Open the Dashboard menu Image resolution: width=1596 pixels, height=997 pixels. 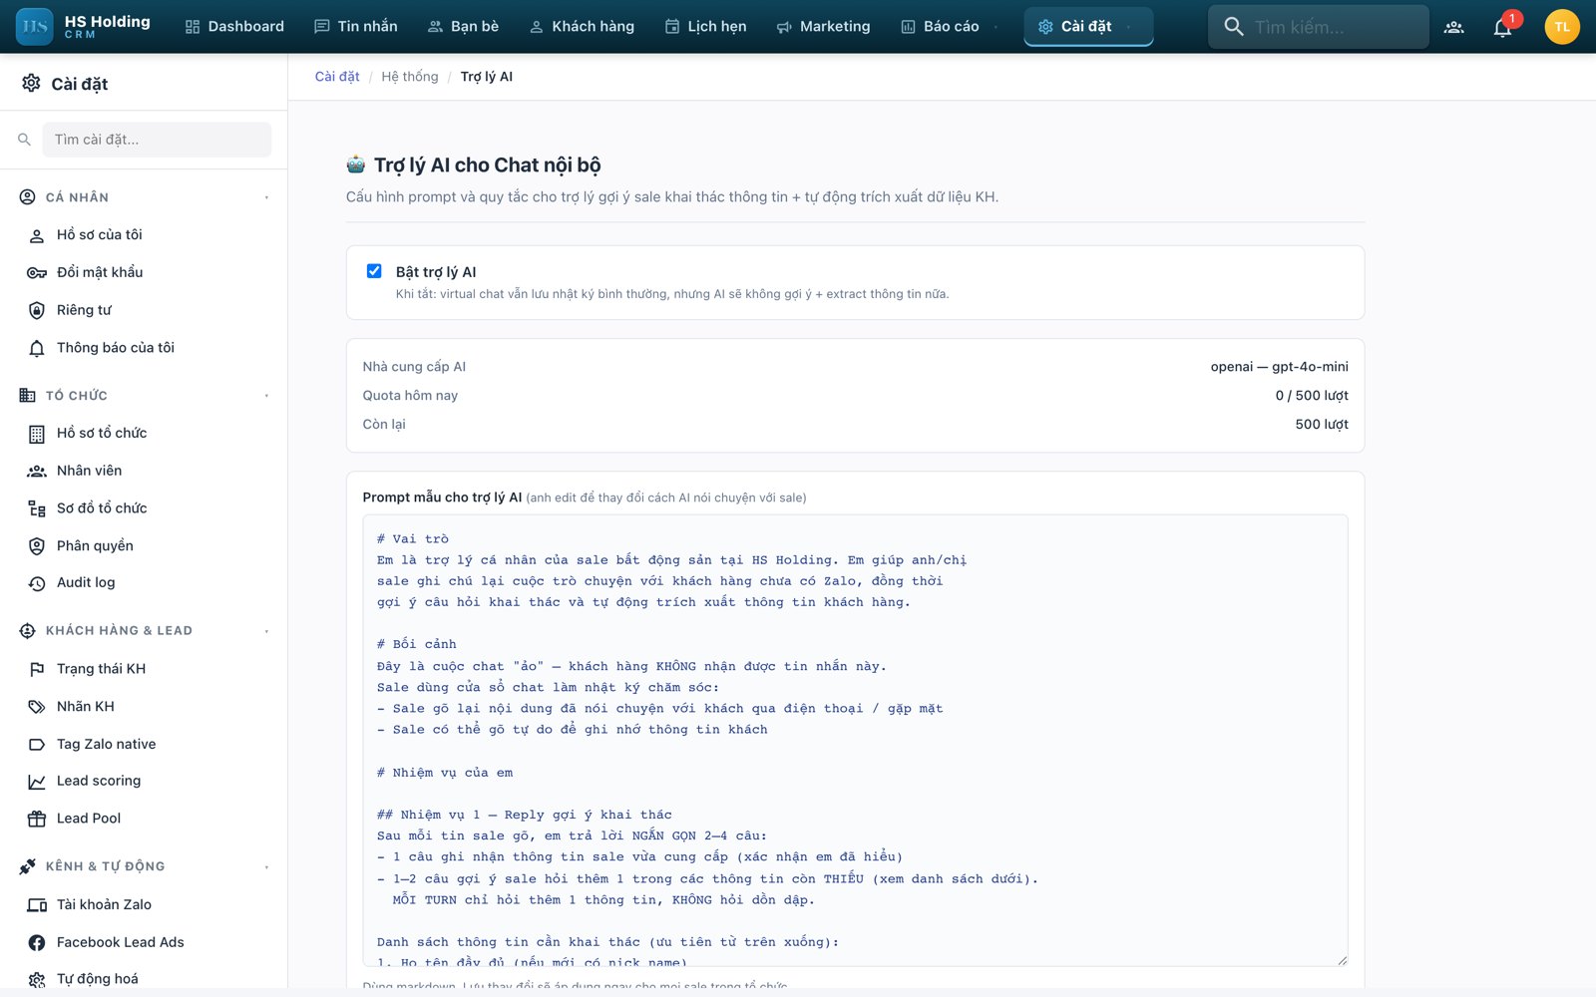pos(234,27)
